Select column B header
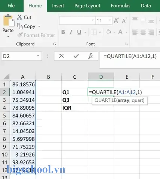The height and width of the screenshot is (179, 160). [x=49, y=77]
